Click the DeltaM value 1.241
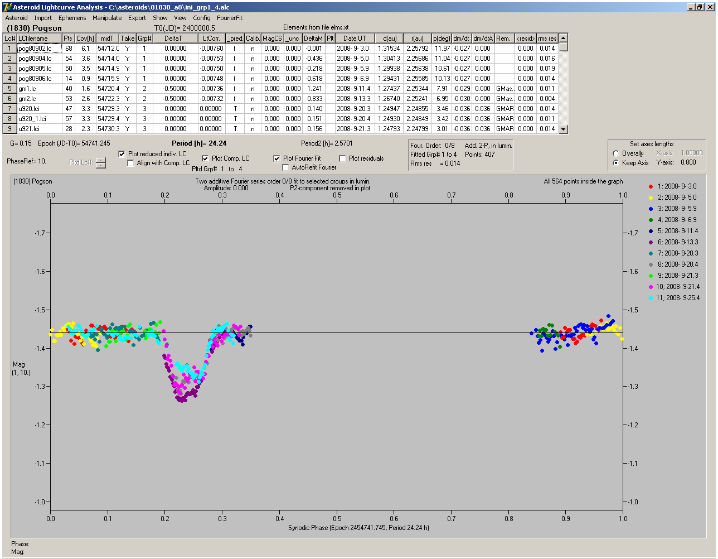Image resolution: width=718 pixels, height=559 pixels. [314, 89]
